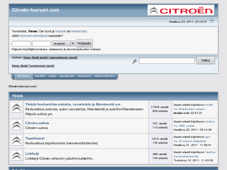Select the KIRJAUDU menu tab
Screen dimensions: 227x170
coord(85,76)
